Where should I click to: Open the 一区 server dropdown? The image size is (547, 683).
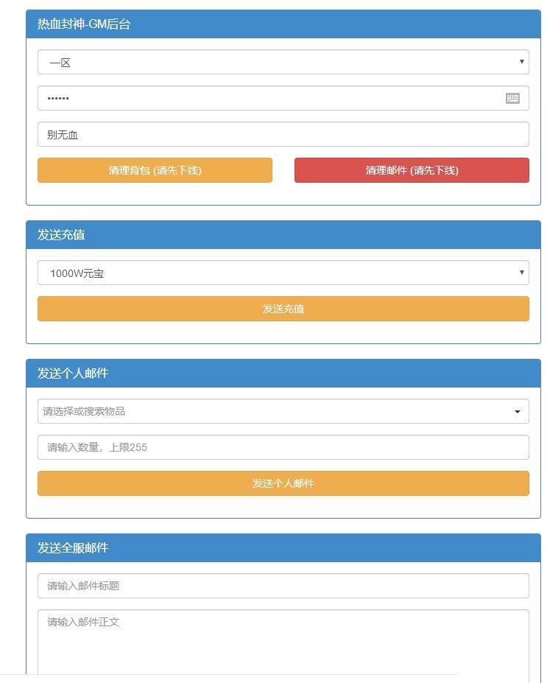(x=283, y=63)
